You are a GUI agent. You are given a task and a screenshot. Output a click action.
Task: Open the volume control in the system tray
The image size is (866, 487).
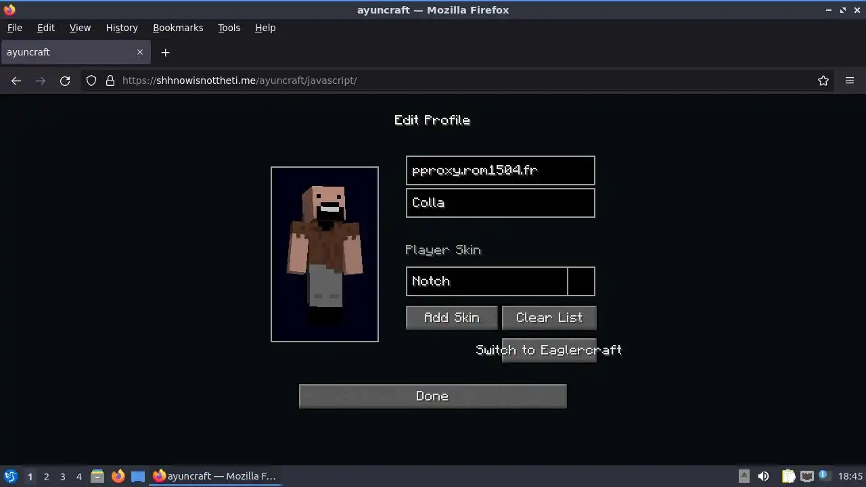tap(763, 476)
